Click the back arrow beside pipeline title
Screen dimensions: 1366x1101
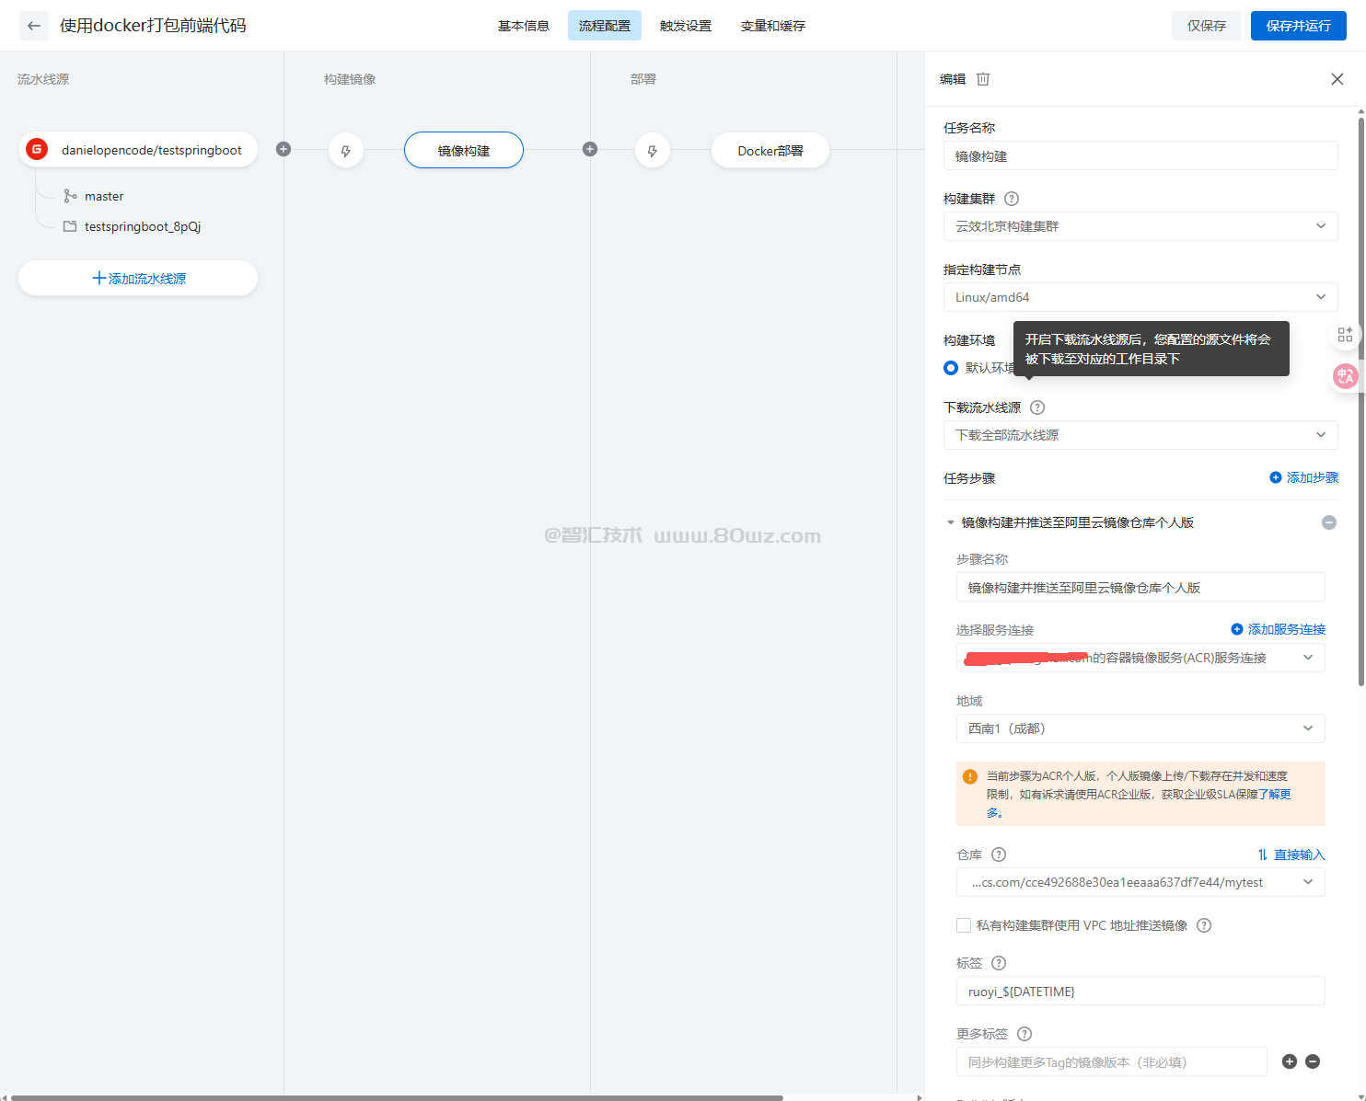click(34, 26)
